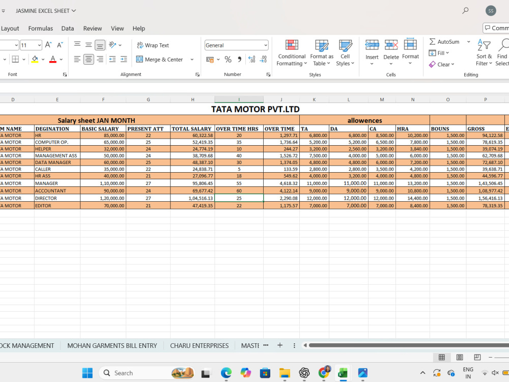
Task: Open Conditional Formatting menu
Action: 292,53
